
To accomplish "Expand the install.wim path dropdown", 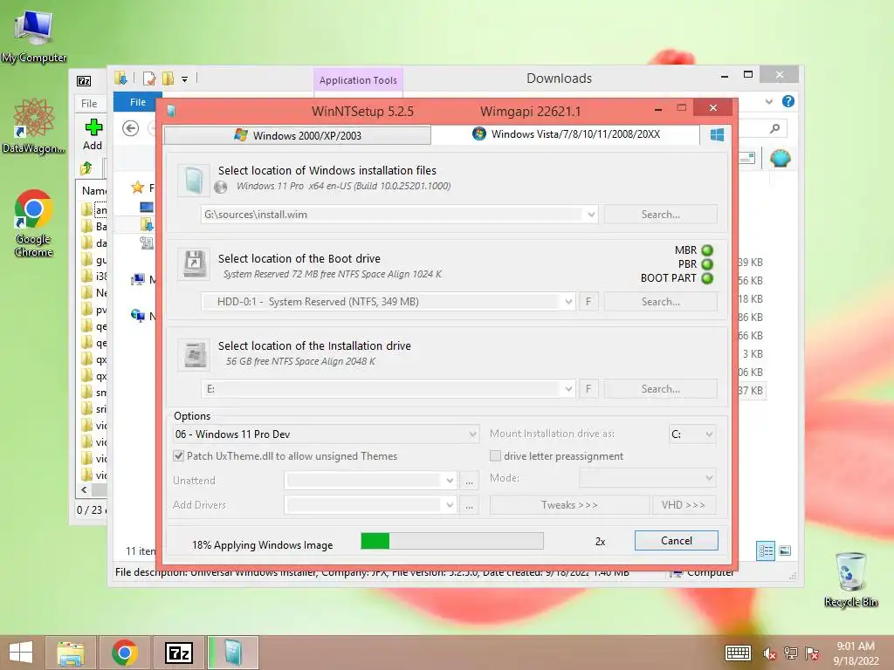I will click(x=591, y=215).
